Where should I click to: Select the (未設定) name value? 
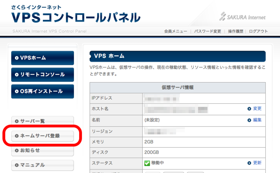pyautogui.click(x=152, y=120)
